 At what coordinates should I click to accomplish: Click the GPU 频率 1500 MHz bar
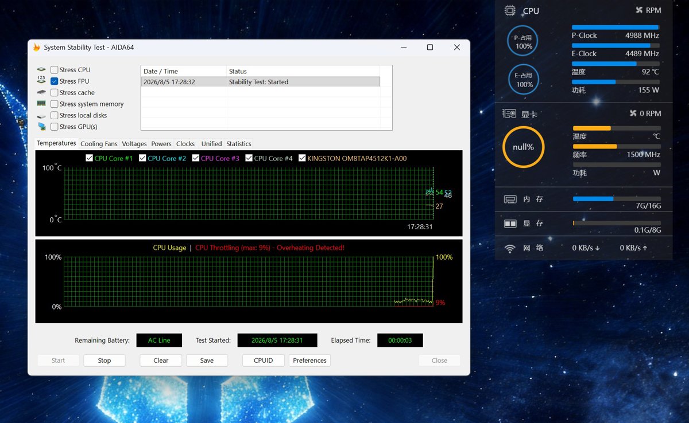[x=617, y=147]
